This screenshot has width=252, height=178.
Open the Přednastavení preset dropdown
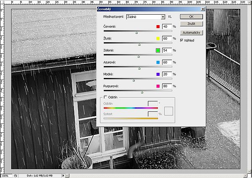(x=163, y=17)
